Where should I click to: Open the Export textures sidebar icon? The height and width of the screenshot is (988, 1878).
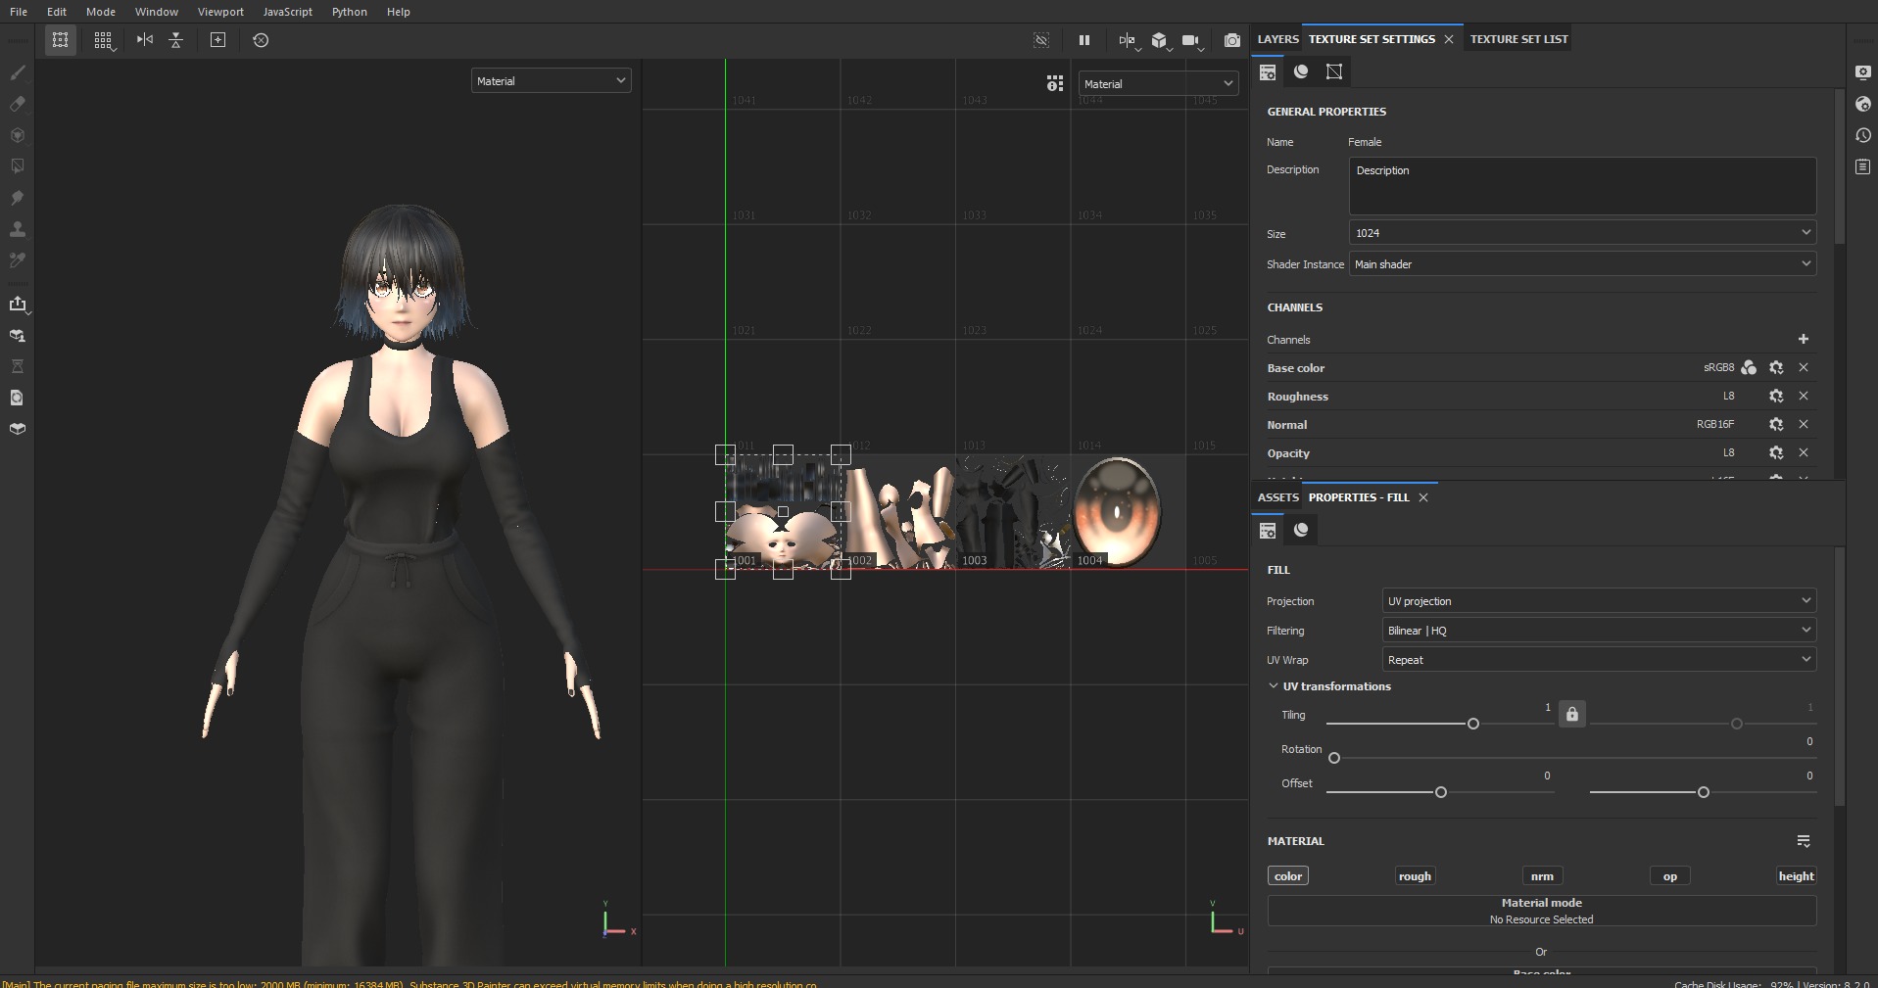coord(18,304)
